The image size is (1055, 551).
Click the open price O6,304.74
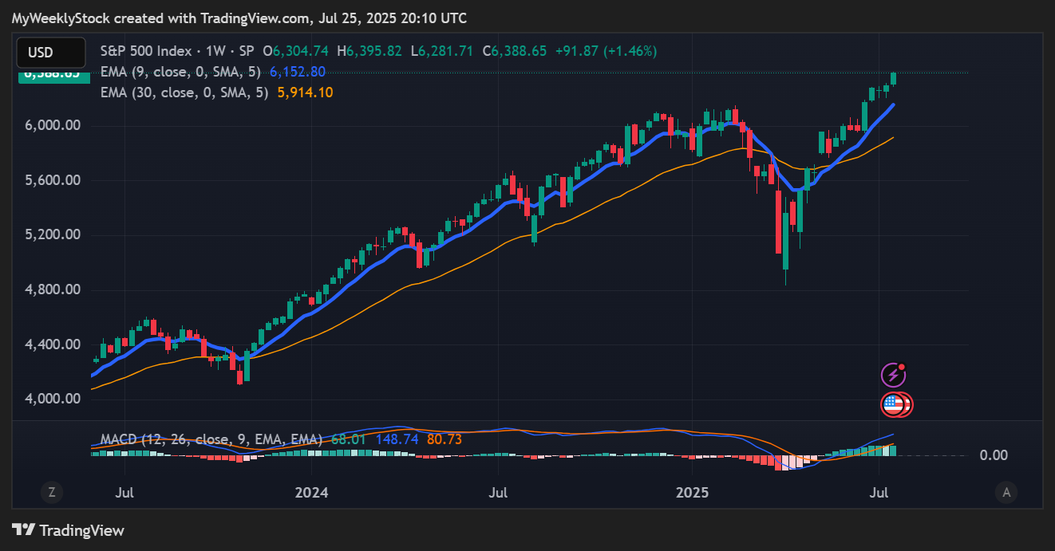[297, 51]
